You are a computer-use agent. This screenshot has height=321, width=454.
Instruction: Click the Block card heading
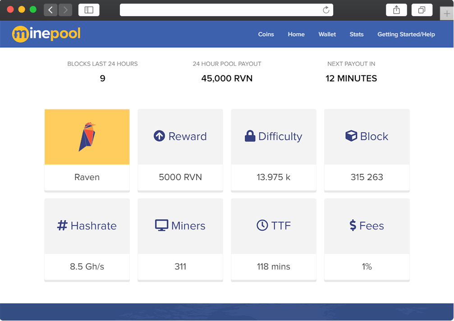[x=374, y=136]
